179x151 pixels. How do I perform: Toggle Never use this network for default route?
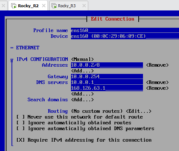click(21, 117)
